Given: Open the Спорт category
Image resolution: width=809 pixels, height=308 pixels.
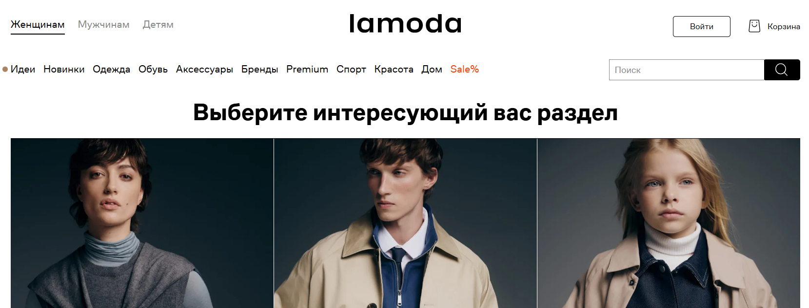Looking at the screenshot, I should click(351, 69).
